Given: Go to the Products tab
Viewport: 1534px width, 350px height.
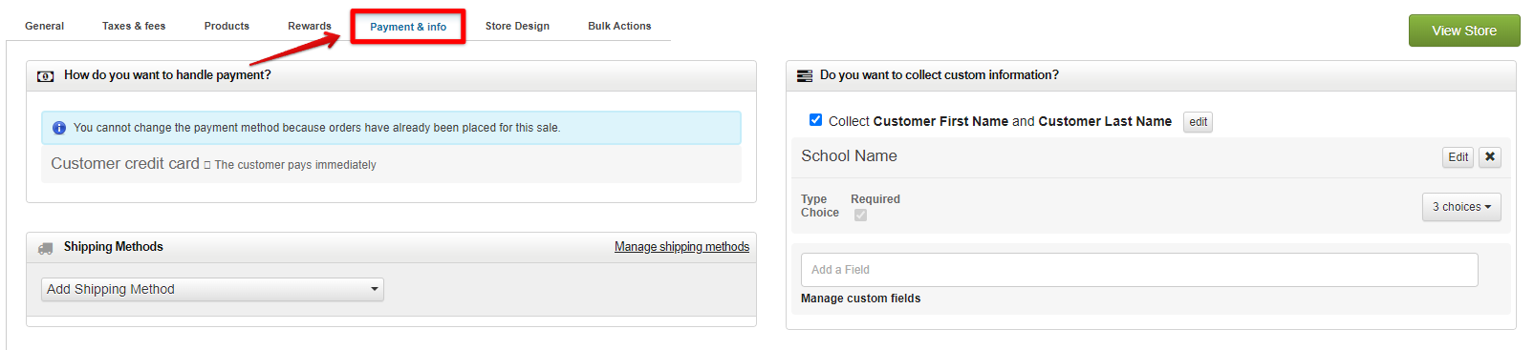Looking at the screenshot, I should click(x=227, y=26).
